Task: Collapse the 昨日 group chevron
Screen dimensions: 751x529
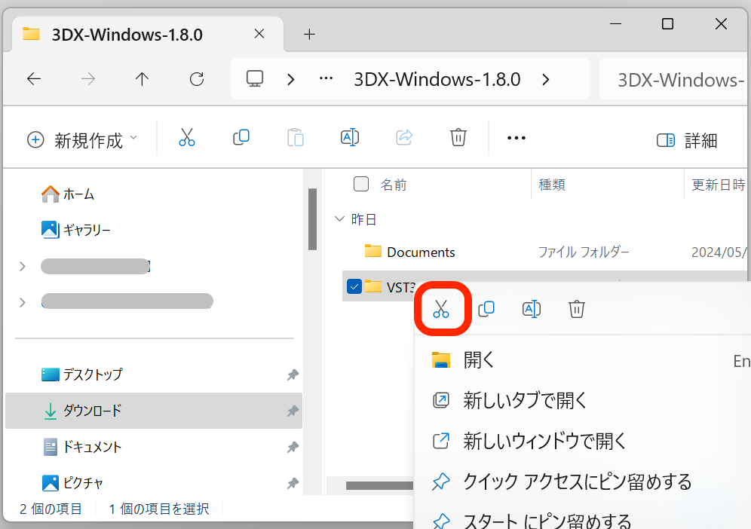Action: 339,219
